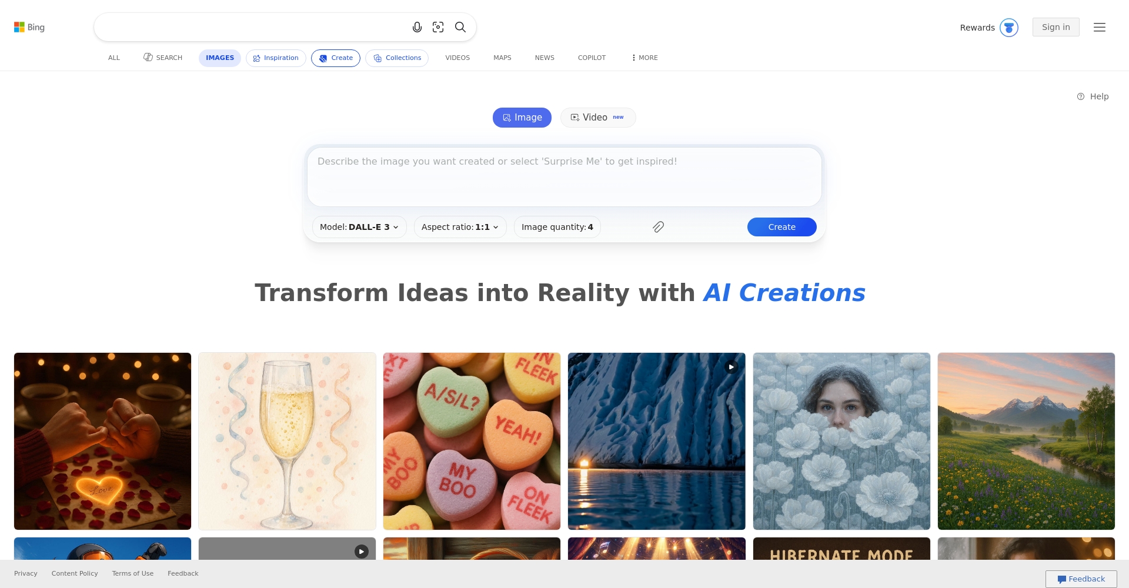This screenshot has width=1129, height=588.
Task: Open the Rewards medal icon
Action: 1009,28
